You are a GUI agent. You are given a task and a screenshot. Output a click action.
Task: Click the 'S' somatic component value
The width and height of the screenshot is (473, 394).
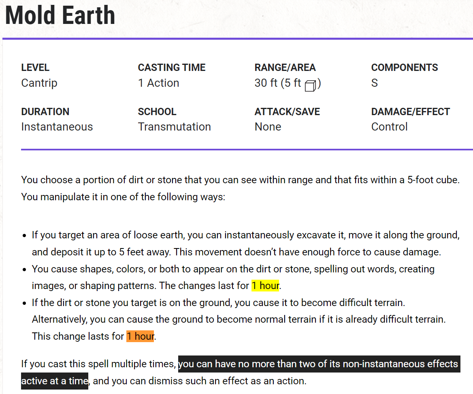374,83
